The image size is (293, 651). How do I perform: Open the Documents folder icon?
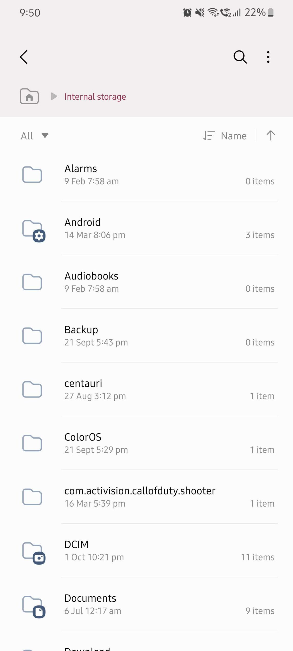tap(33, 606)
